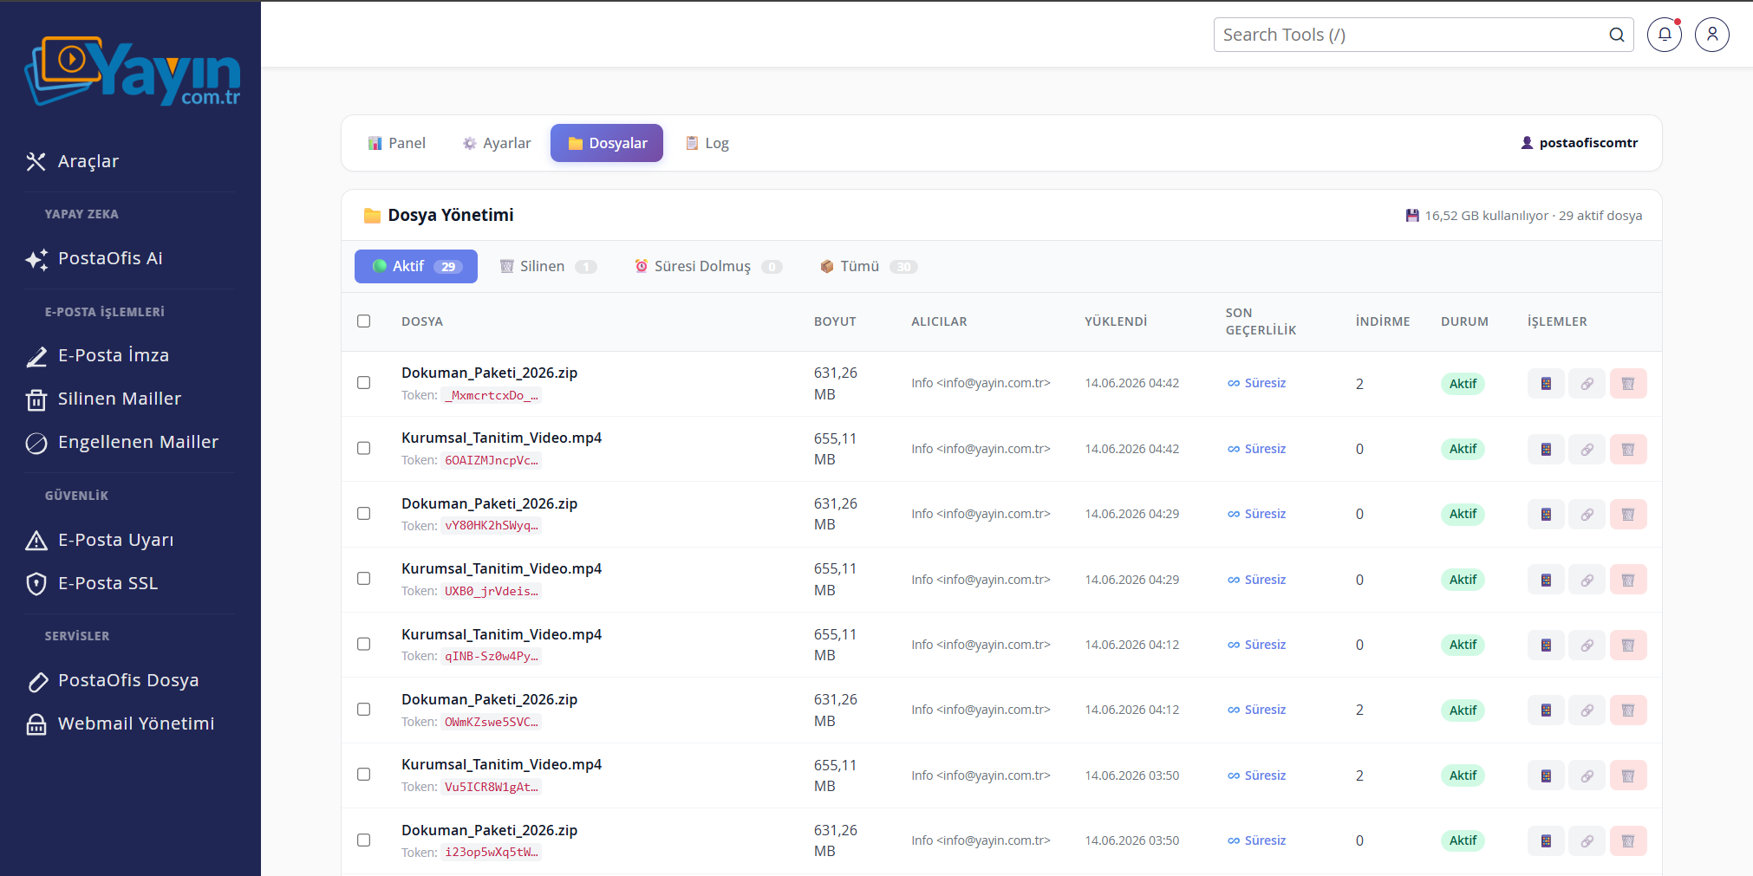Viewport: 1753px width, 876px height.
Task: Delete the file with token 6OAIZMJncpVc
Action: (x=1628, y=449)
